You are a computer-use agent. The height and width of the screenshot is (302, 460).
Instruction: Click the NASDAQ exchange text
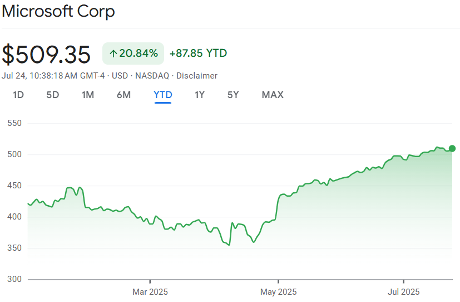pos(152,76)
